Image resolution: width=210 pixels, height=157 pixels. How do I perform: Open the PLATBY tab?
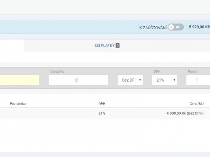click(x=107, y=45)
